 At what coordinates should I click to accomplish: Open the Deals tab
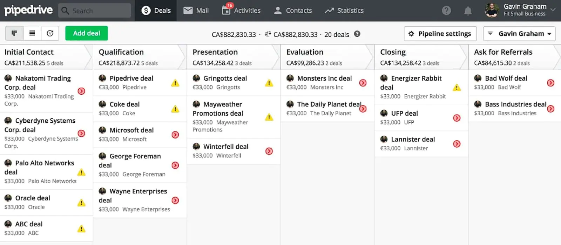[x=156, y=11]
